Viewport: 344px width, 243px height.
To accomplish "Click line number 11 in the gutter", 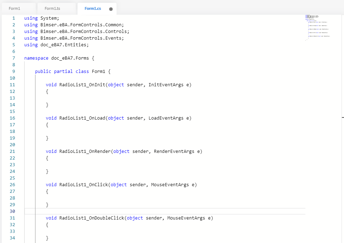I will click(13, 85).
